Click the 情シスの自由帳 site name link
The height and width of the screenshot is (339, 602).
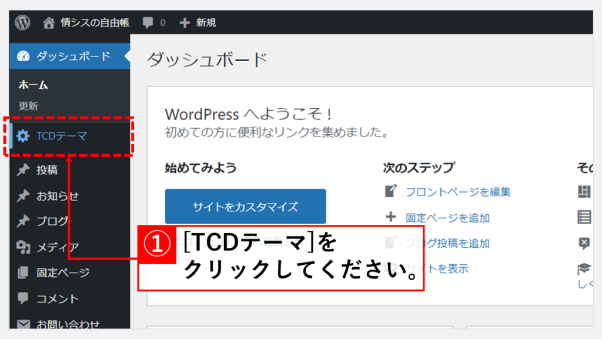click(x=95, y=23)
